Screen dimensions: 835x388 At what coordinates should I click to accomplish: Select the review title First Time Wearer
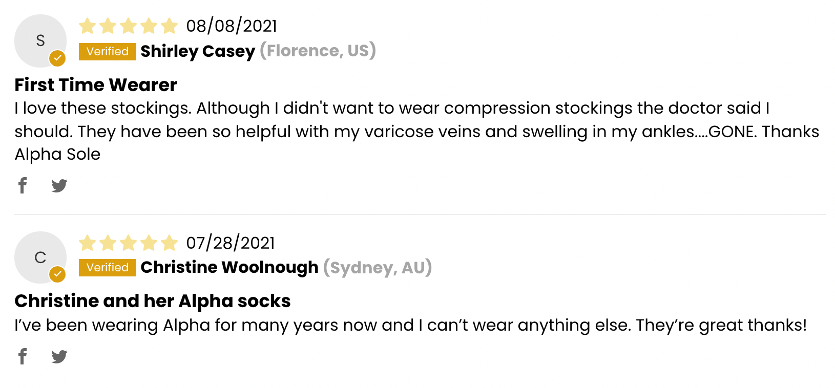click(x=96, y=84)
